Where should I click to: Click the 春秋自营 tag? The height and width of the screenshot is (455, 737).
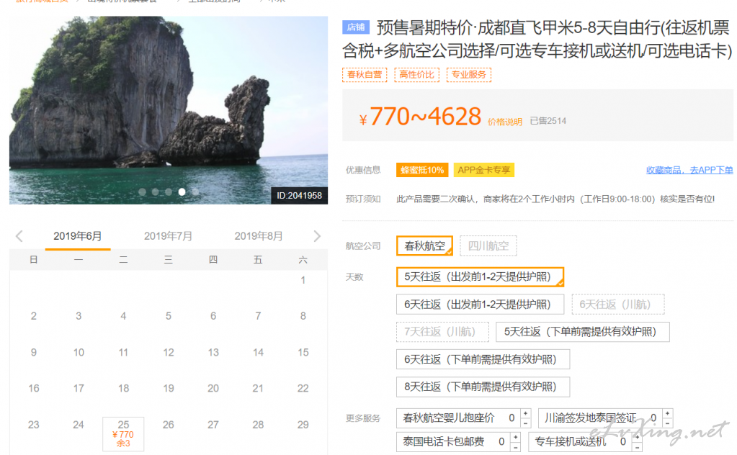[x=365, y=75]
